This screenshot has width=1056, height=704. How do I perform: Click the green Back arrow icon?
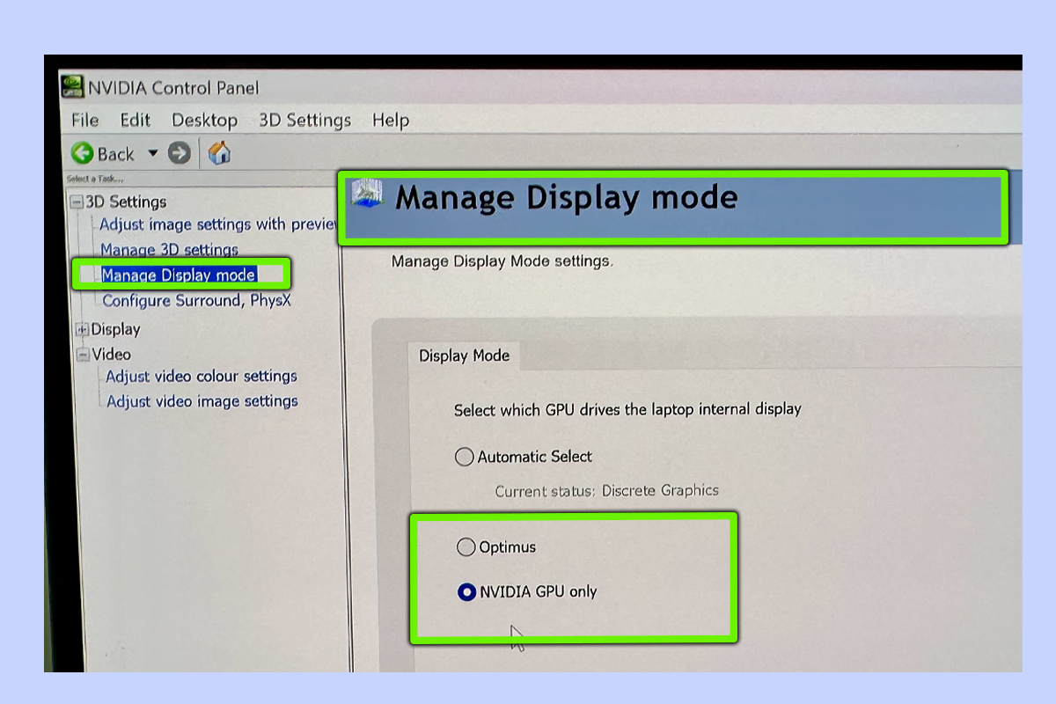point(83,153)
